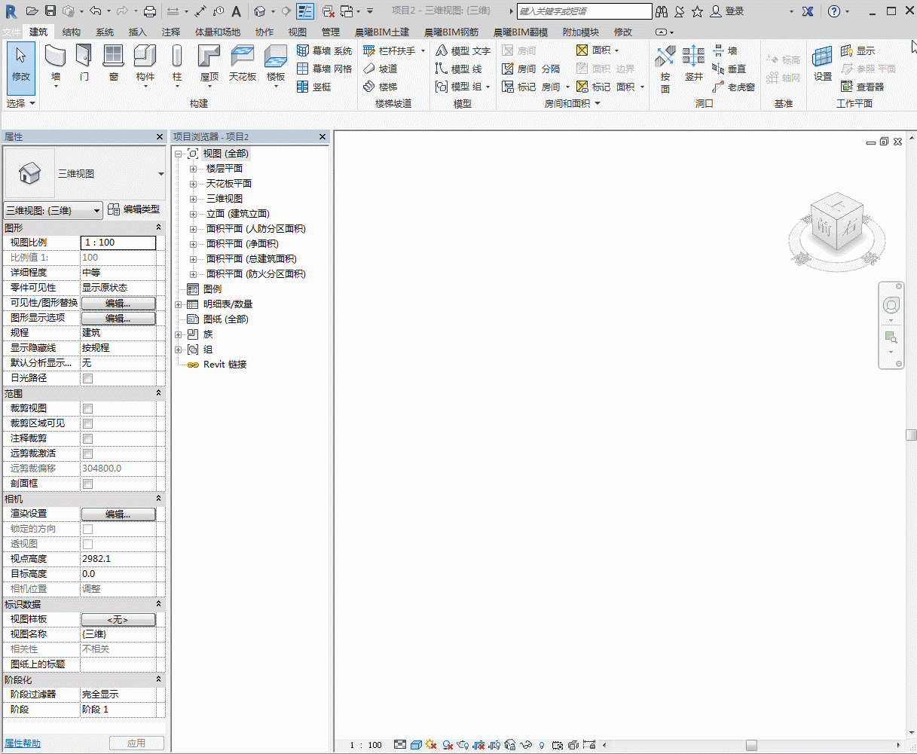
Task: Switch to the 插入 ribbon tab
Action: point(138,32)
